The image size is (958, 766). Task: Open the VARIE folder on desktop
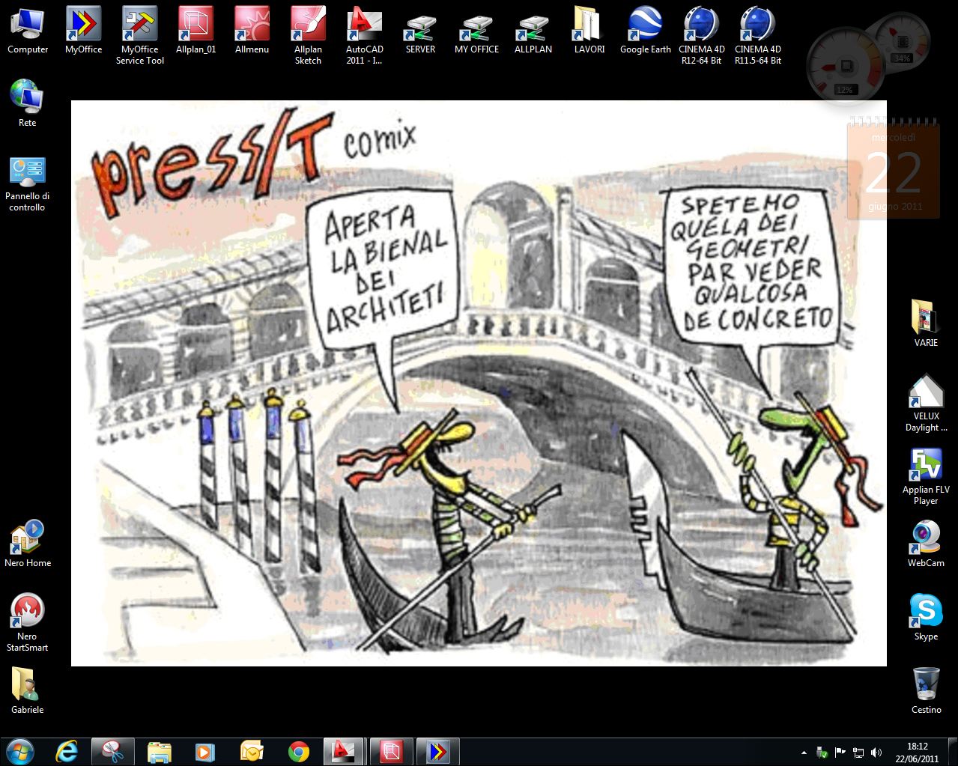pos(926,323)
